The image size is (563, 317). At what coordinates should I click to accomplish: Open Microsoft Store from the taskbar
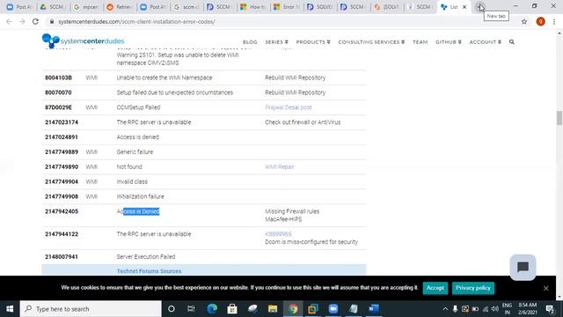pyautogui.click(x=232, y=309)
